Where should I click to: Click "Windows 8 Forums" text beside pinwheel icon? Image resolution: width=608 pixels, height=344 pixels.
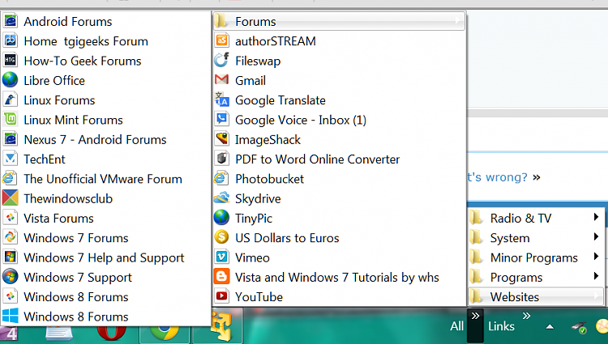[x=76, y=297]
